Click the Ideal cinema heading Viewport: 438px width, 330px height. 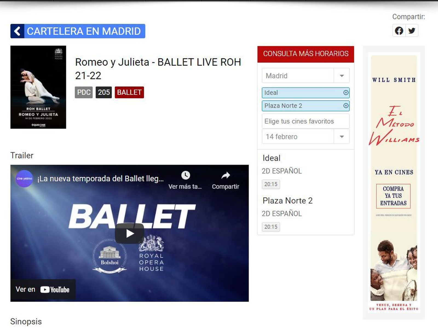(x=271, y=158)
